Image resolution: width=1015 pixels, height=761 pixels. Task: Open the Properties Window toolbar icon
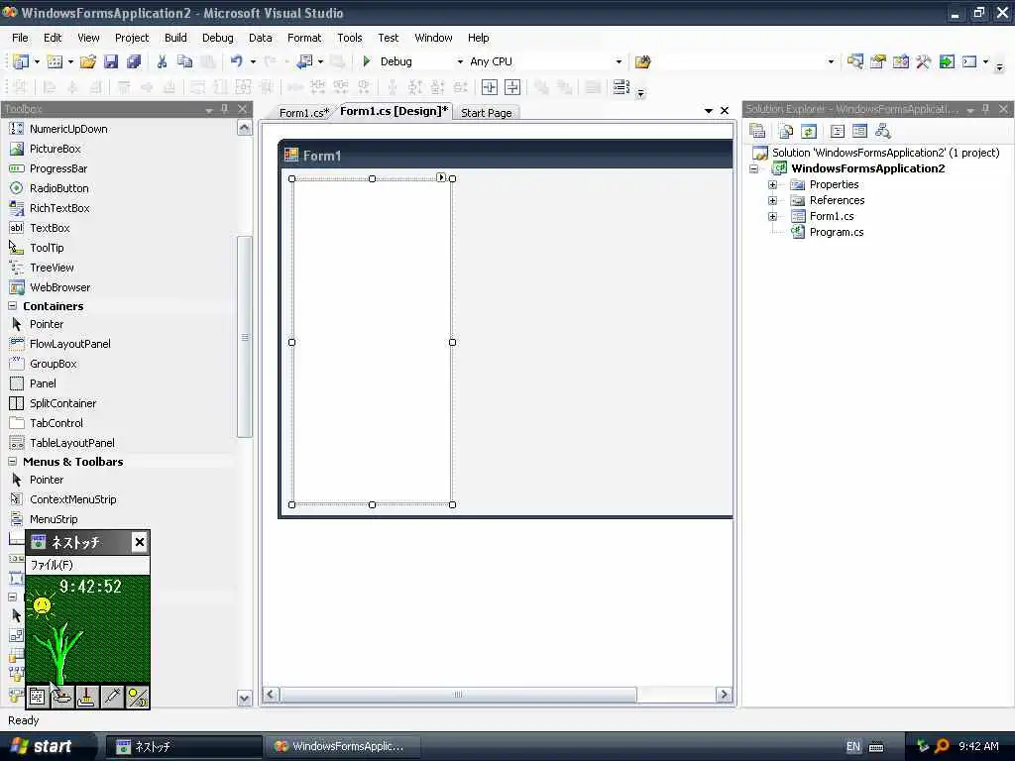click(878, 62)
